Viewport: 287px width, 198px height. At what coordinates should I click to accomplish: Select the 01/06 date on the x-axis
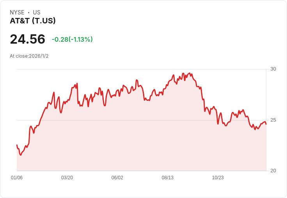tap(17, 178)
